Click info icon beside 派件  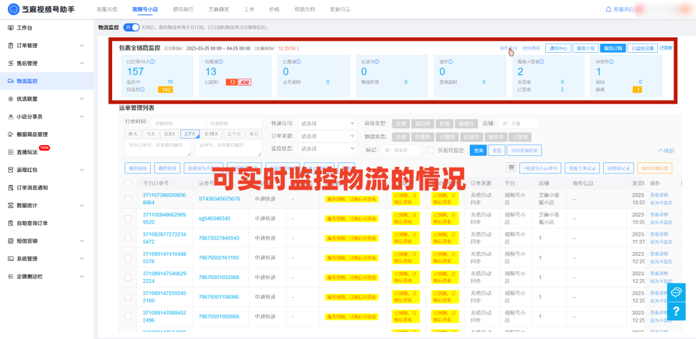(450, 62)
